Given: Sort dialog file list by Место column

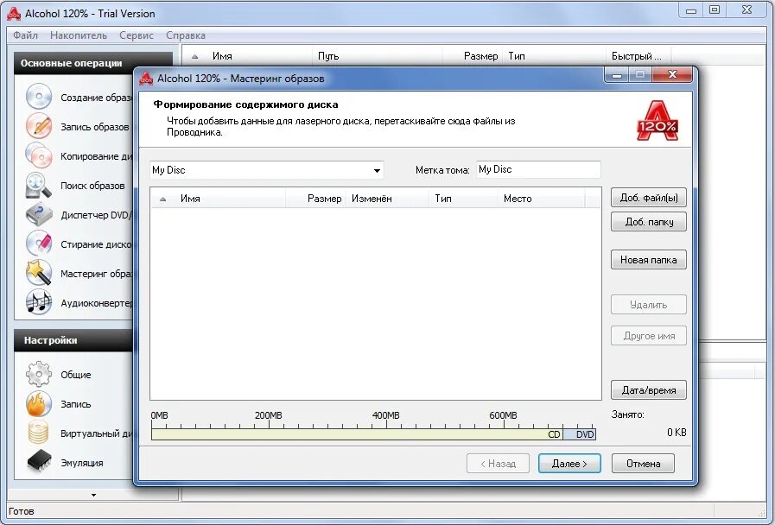Looking at the screenshot, I should (541, 199).
